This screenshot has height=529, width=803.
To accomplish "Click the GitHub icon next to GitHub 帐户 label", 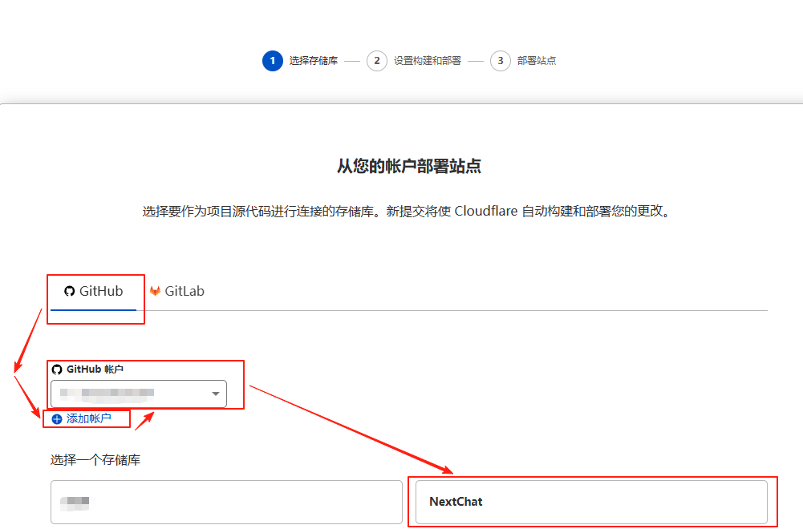I will click(x=57, y=369).
